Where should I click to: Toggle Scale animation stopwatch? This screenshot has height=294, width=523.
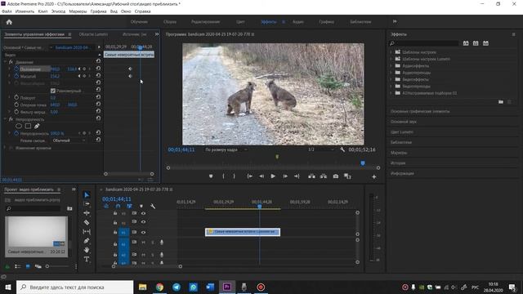pos(16,76)
